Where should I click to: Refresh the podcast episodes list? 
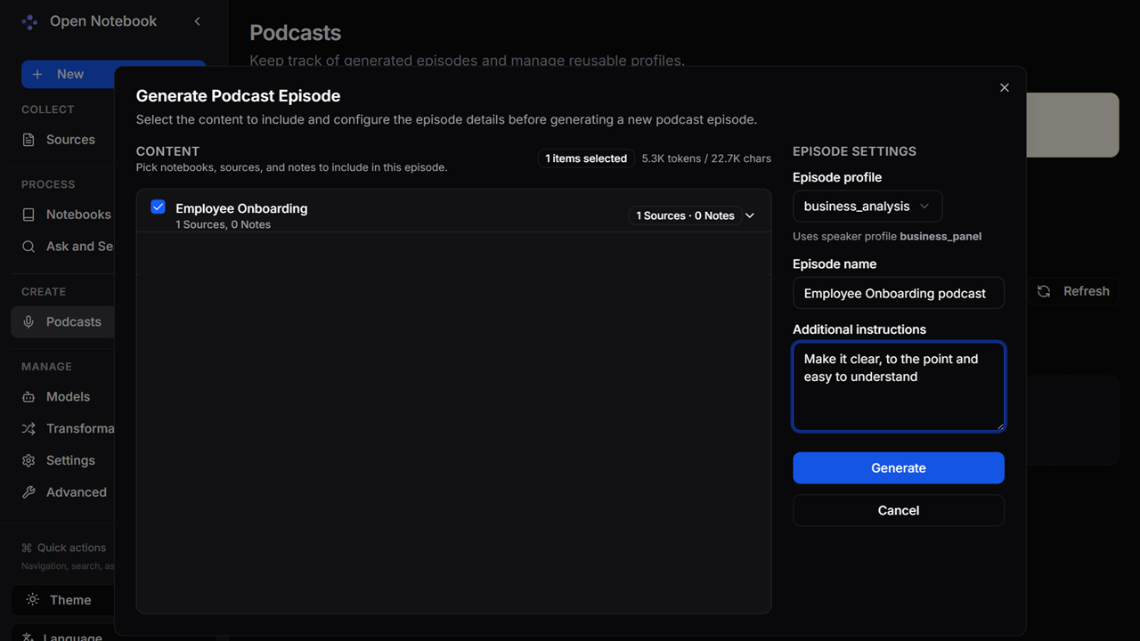coord(1073,291)
